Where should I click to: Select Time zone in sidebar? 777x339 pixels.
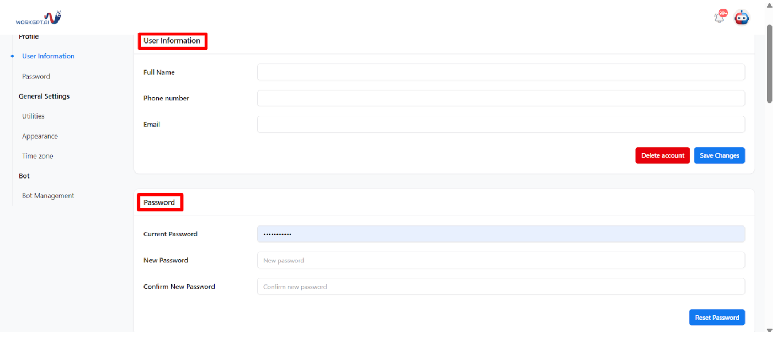38,156
